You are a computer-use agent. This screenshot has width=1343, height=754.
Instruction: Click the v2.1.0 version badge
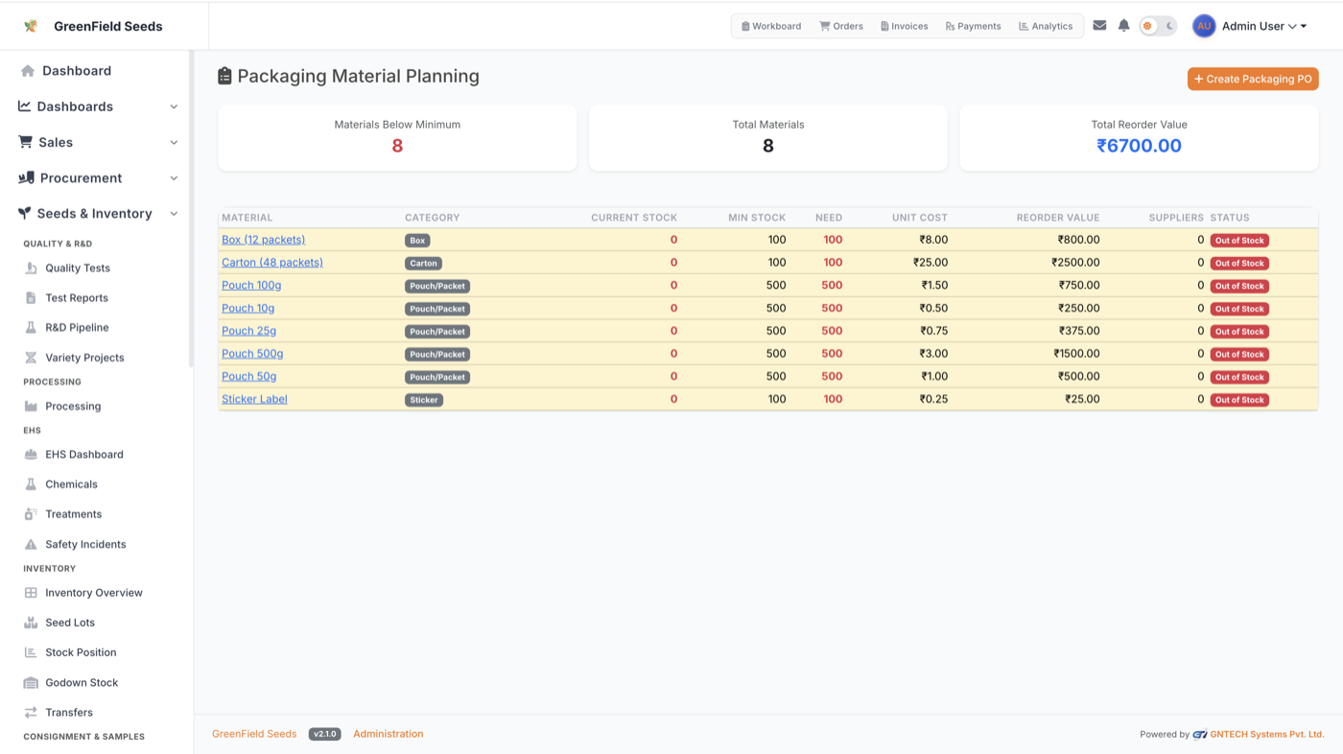click(x=325, y=734)
